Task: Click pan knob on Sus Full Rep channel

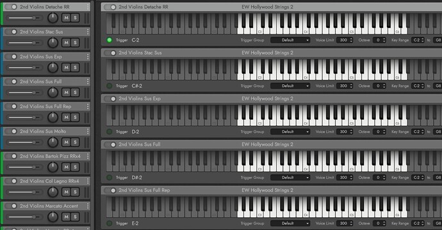Action: 53,118
